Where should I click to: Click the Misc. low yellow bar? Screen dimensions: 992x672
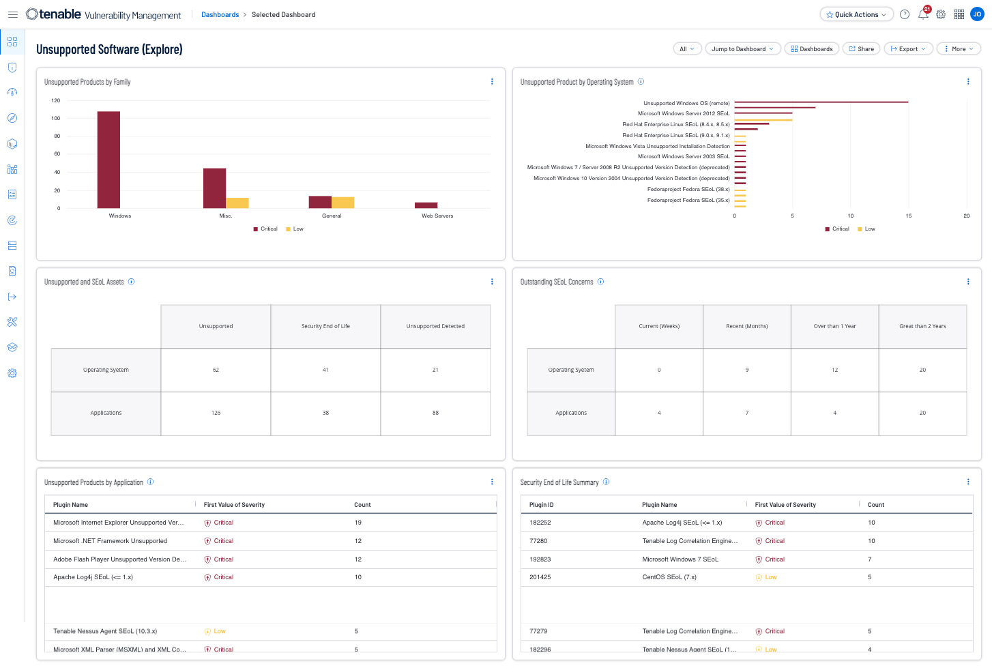point(237,203)
